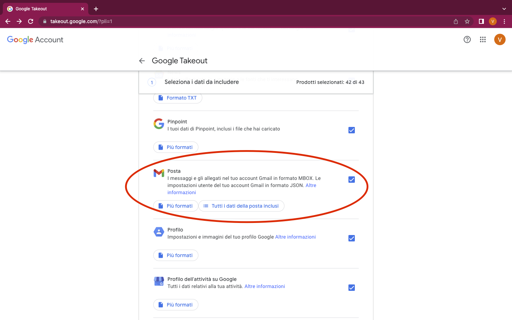Uncheck the Profilo checkbox
The width and height of the screenshot is (512, 320).
[351, 238]
